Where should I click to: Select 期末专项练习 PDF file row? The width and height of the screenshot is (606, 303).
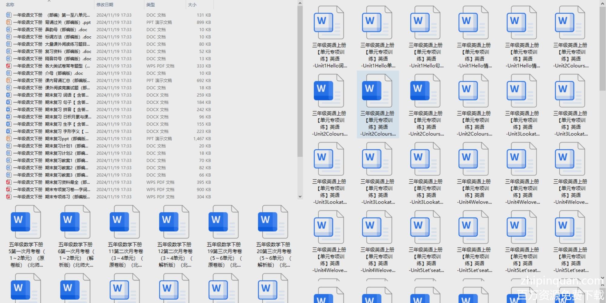pos(67,197)
